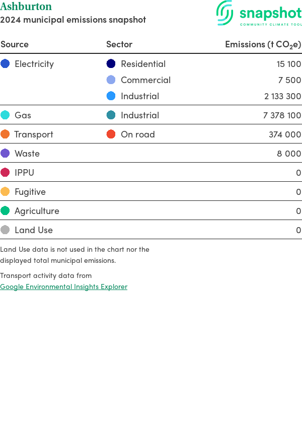Click the crimson IPPU source dot
This screenshot has width=302, height=428.
tap(5, 172)
